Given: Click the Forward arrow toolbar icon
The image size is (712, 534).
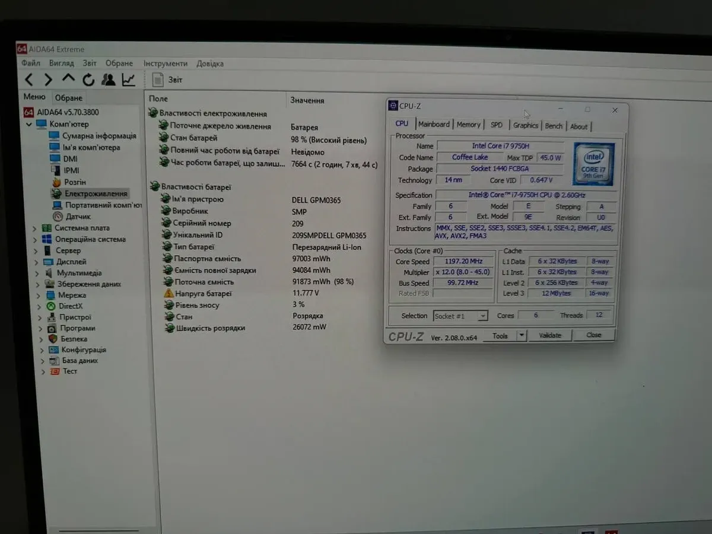Looking at the screenshot, I should pyautogui.click(x=48, y=80).
